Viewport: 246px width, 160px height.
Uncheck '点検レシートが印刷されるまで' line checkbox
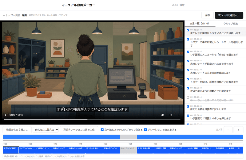tap(188, 61)
